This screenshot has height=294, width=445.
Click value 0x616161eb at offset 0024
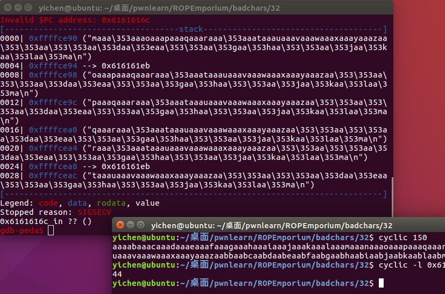pos(126,166)
